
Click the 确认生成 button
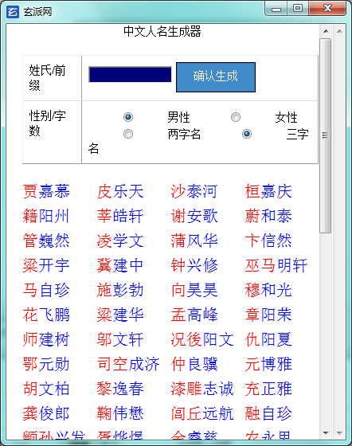pyautogui.click(x=216, y=77)
